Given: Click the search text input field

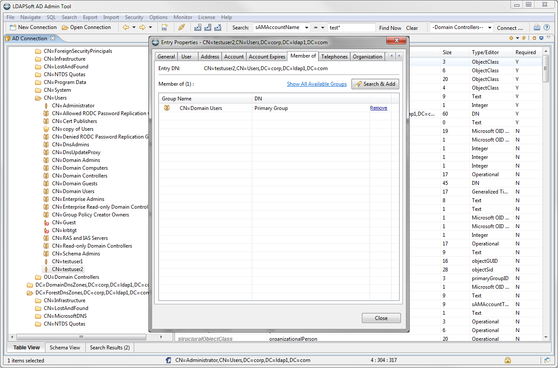Looking at the screenshot, I should (351, 28).
